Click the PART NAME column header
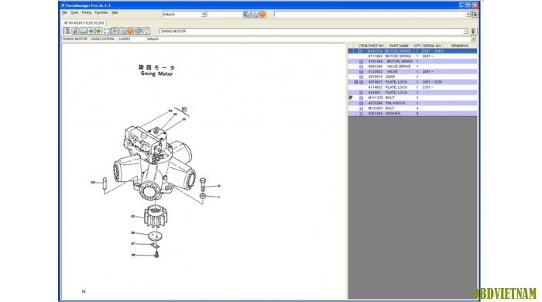This screenshot has width=542, height=302. [x=399, y=46]
